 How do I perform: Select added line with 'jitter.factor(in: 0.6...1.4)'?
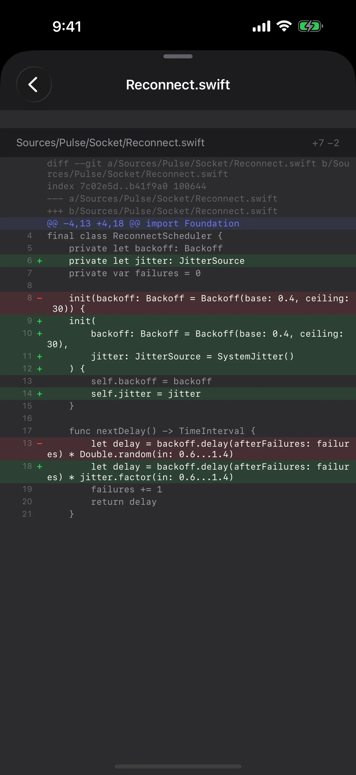tap(178, 472)
